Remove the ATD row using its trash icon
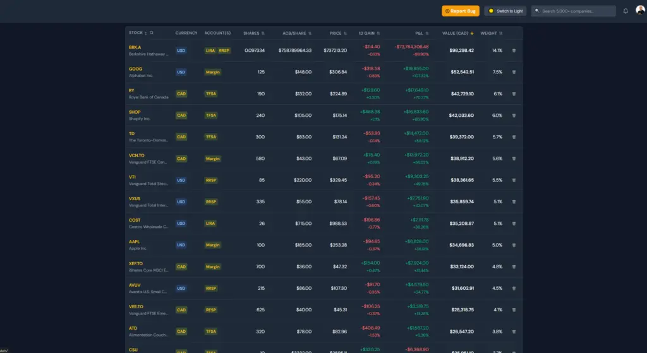The height and width of the screenshot is (353, 647). pos(514,332)
